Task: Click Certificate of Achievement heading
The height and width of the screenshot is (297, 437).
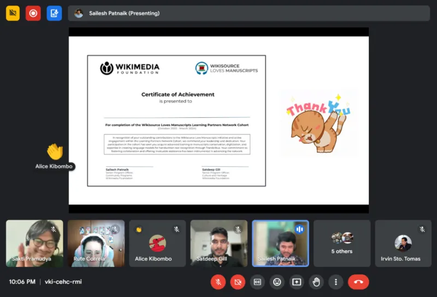Action: click(178, 95)
